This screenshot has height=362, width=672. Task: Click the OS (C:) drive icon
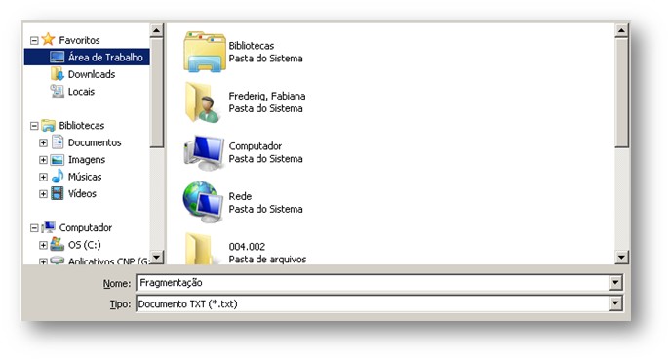click(x=58, y=245)
